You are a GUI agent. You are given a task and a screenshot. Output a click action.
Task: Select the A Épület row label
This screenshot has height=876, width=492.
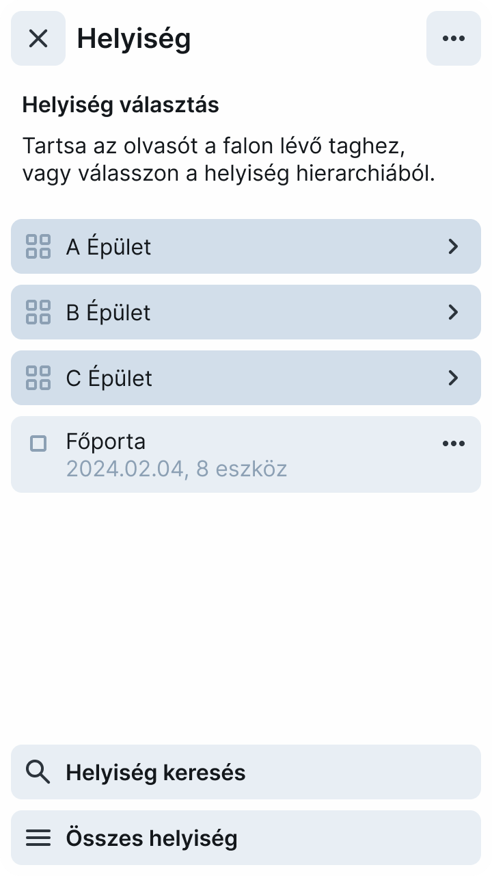pos(109,247)
